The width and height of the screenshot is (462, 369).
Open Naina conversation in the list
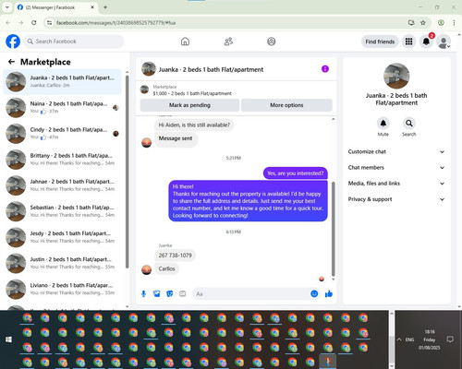(x=63, y=108)
